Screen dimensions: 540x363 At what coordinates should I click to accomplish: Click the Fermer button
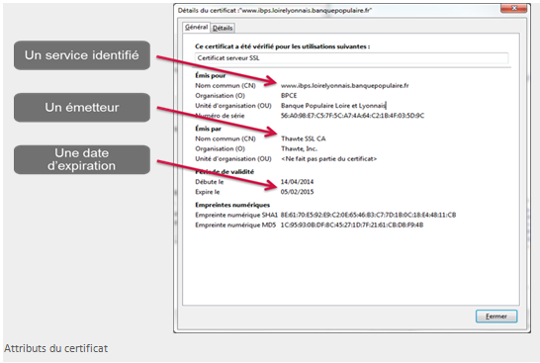[496, 317]
